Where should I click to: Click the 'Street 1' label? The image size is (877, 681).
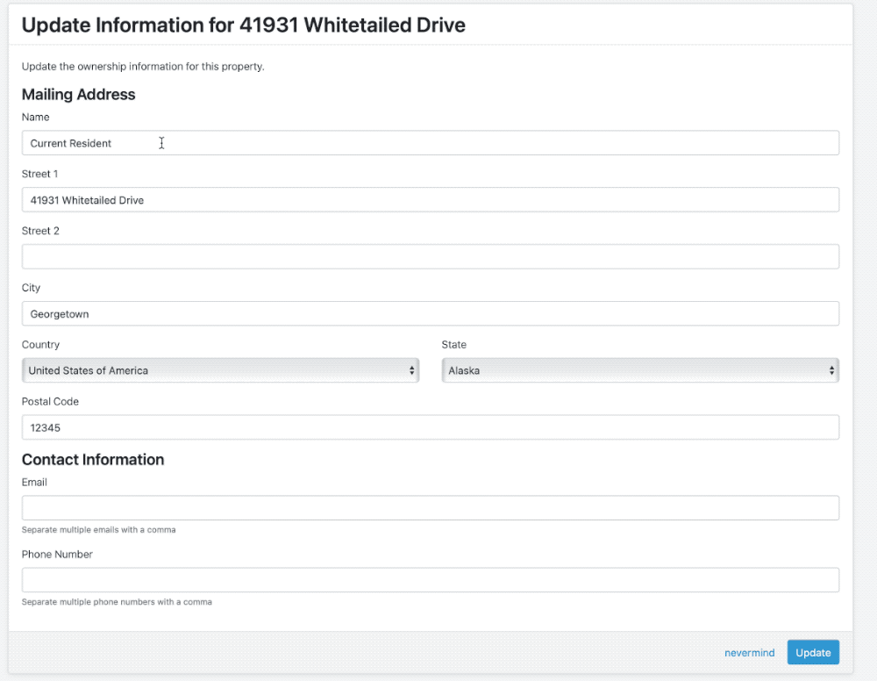39,174
